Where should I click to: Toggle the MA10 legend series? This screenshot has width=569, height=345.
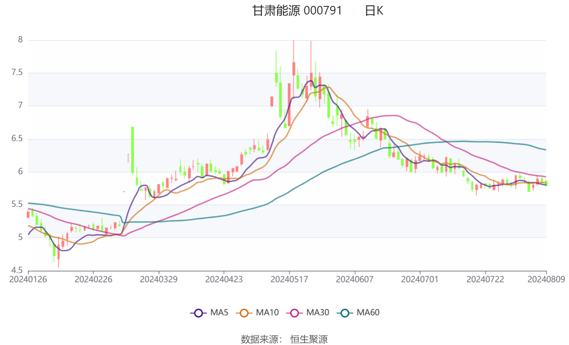tap(257, 313)
